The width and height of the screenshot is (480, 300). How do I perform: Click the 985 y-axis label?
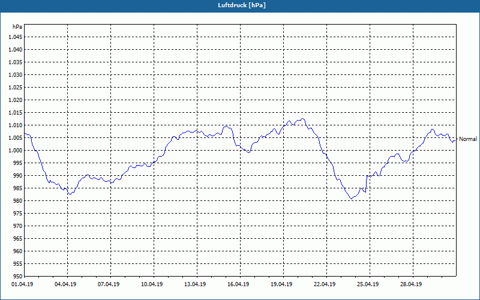point(18,188)
